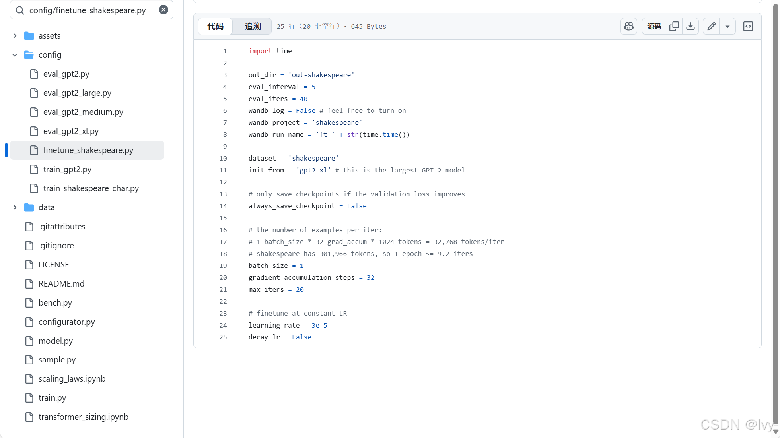Open the symbols panel icon
The image size is (780, 438).
748,26
